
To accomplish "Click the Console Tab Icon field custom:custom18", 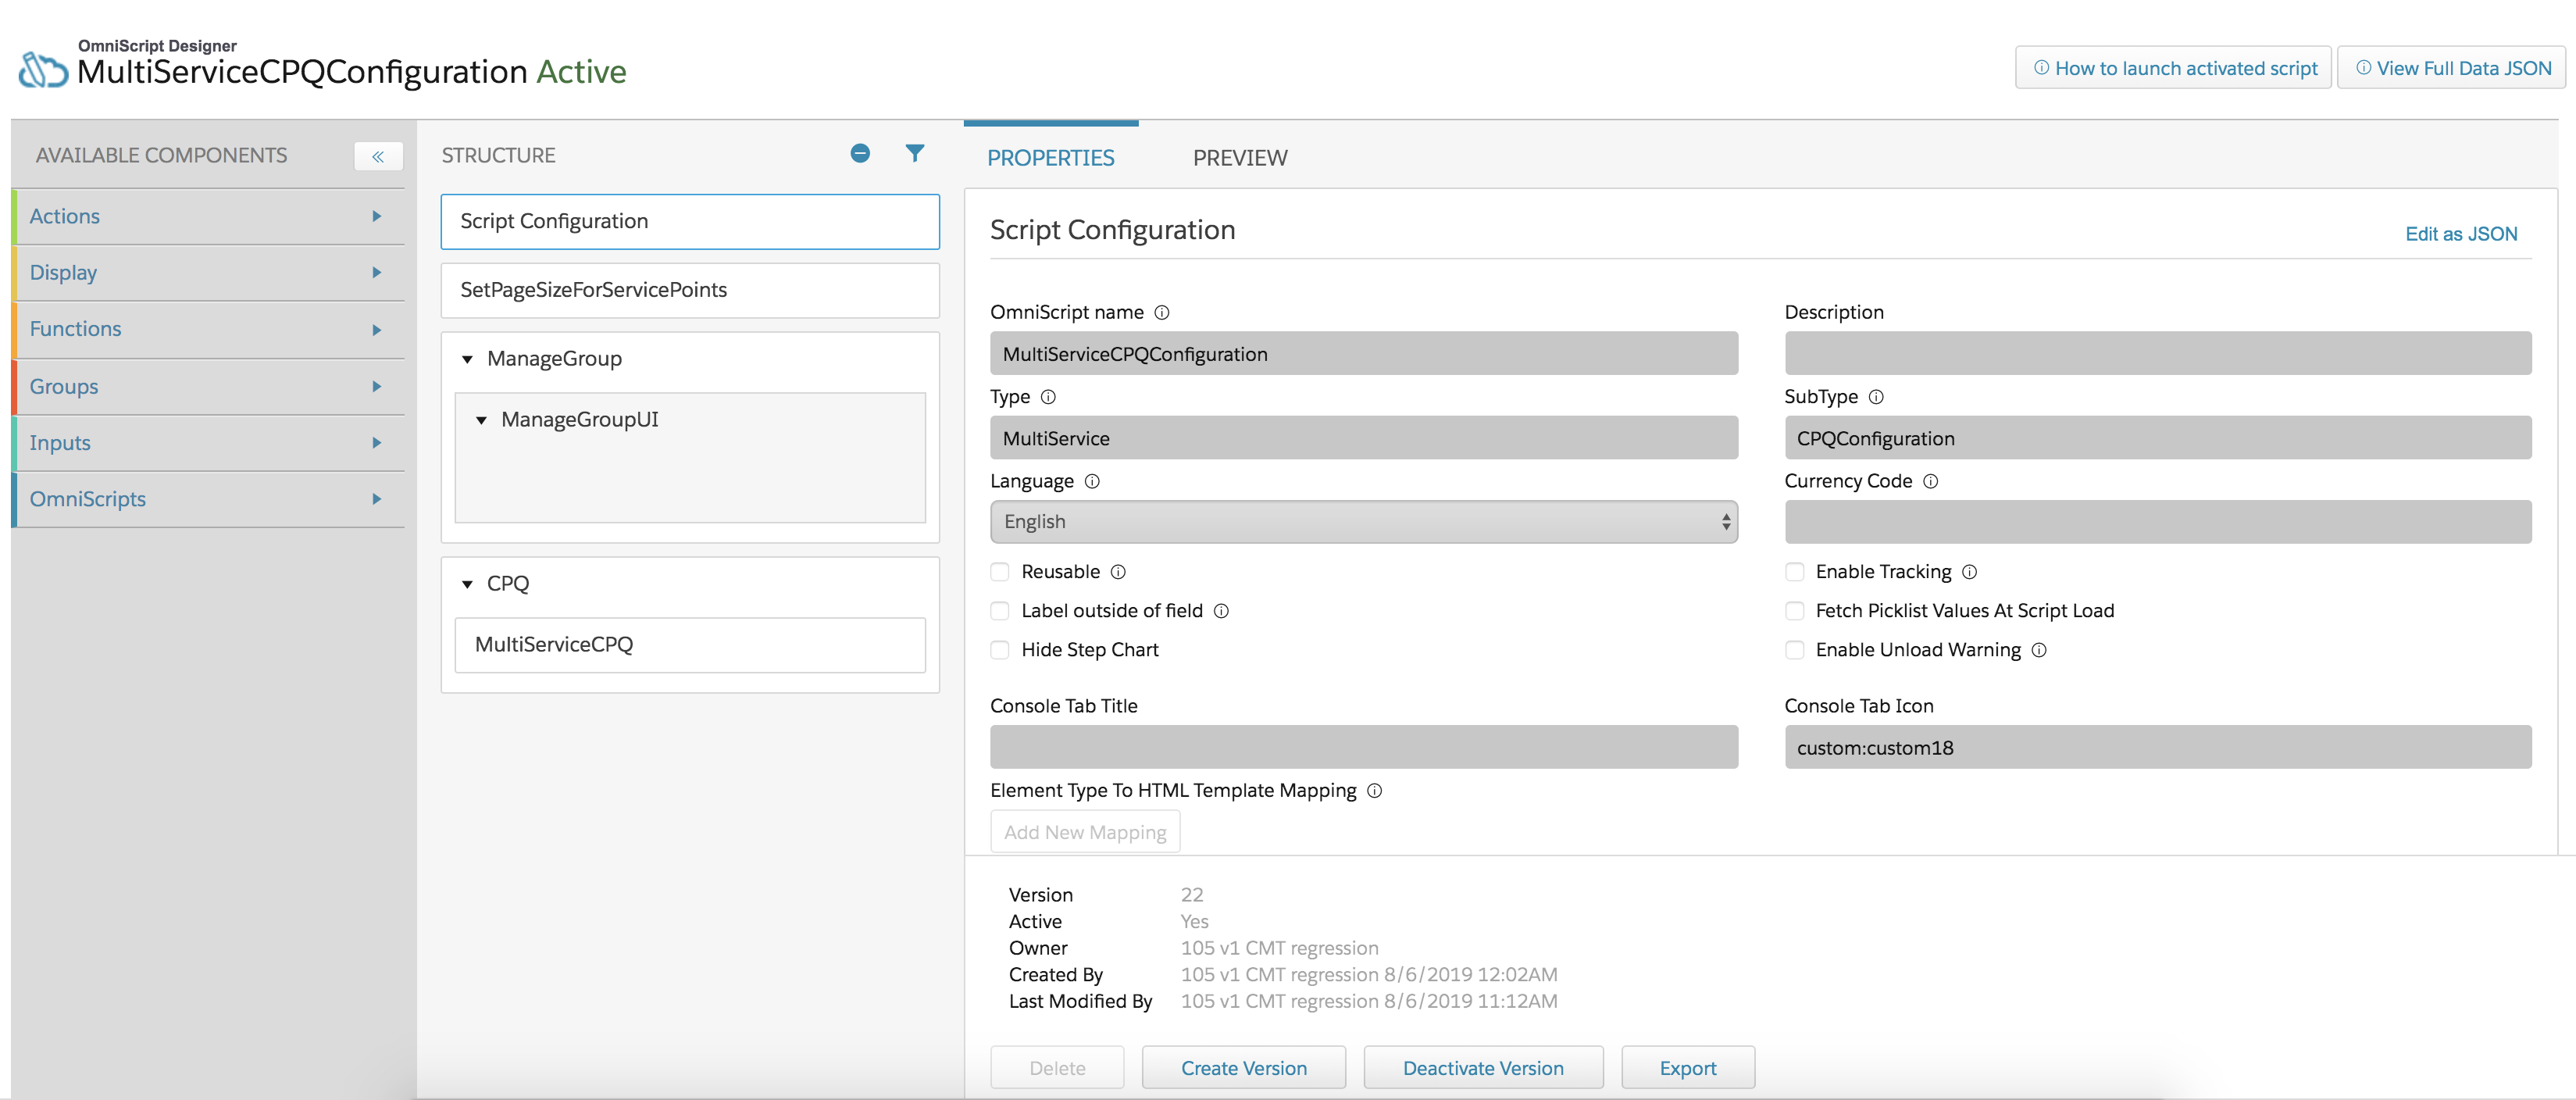I will tap(2158, 747).
